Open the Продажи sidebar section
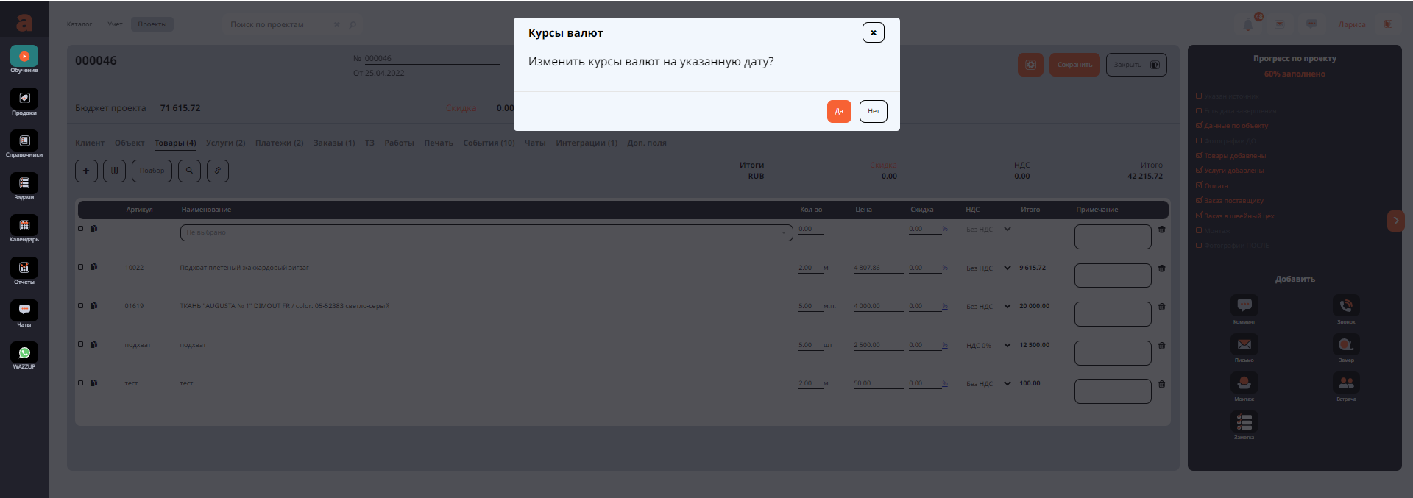This screenshot has height=498, width=1413. 24,99
